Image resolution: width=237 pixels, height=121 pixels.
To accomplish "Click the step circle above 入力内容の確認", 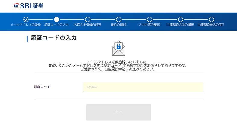I will click(x=150, y=19).
